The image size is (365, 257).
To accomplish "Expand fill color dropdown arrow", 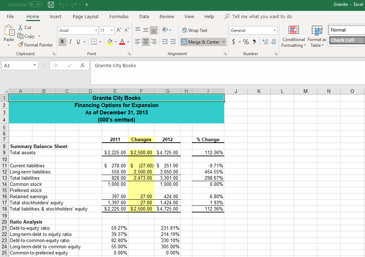I will (116, 42).
